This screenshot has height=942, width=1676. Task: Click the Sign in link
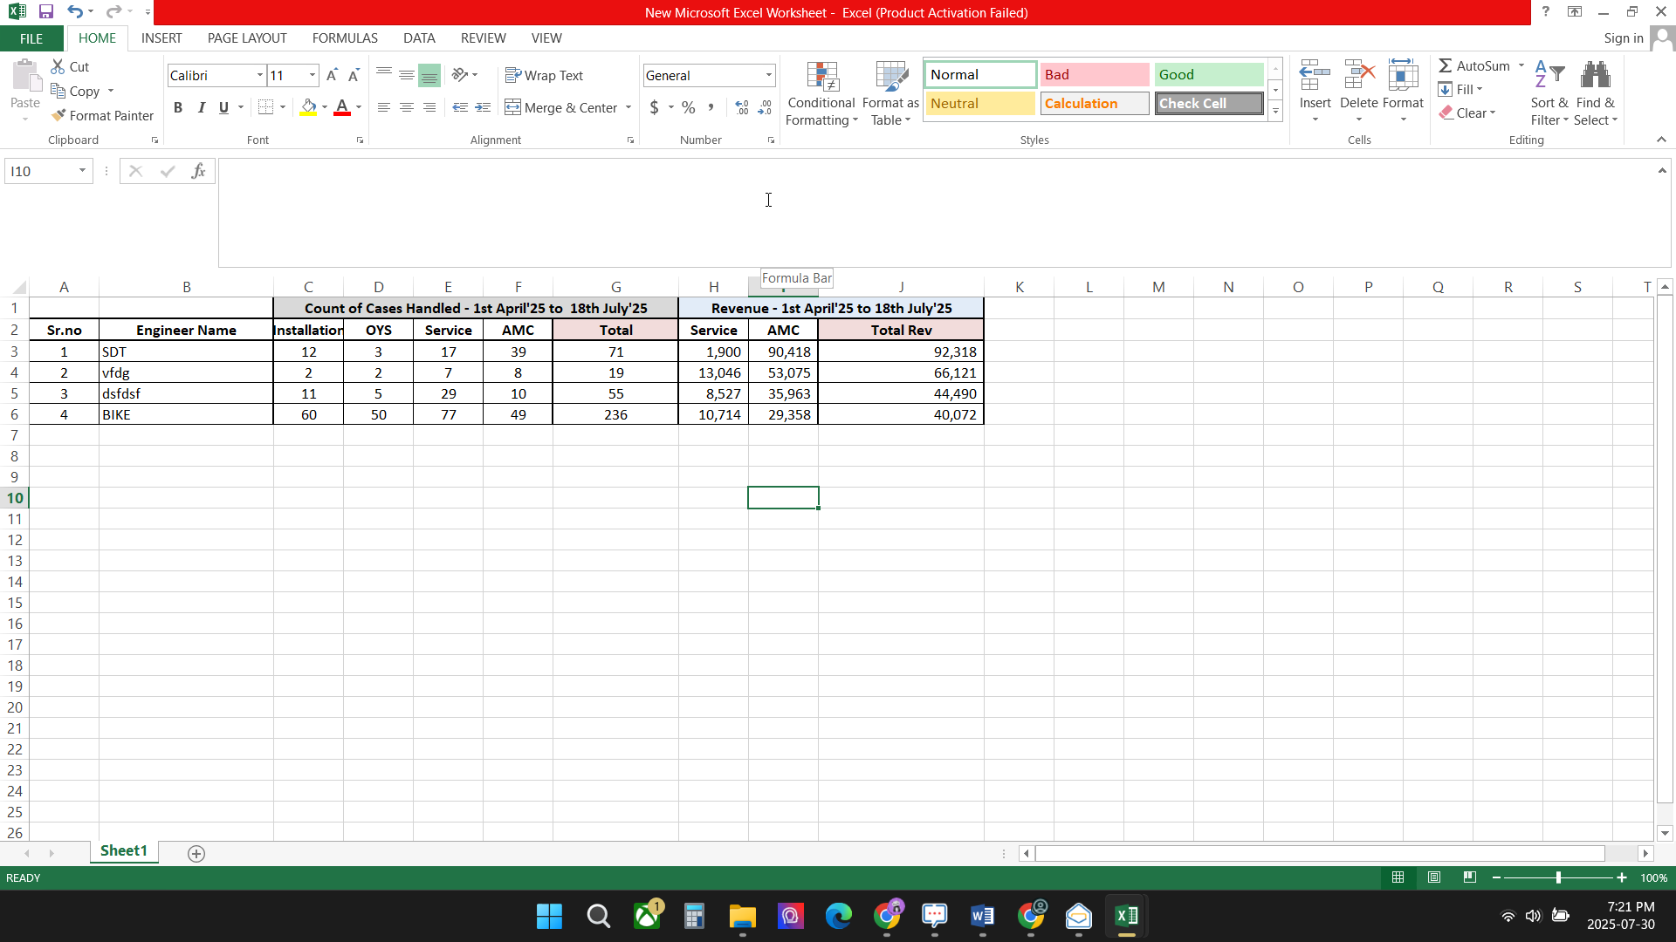[1623, 38]
